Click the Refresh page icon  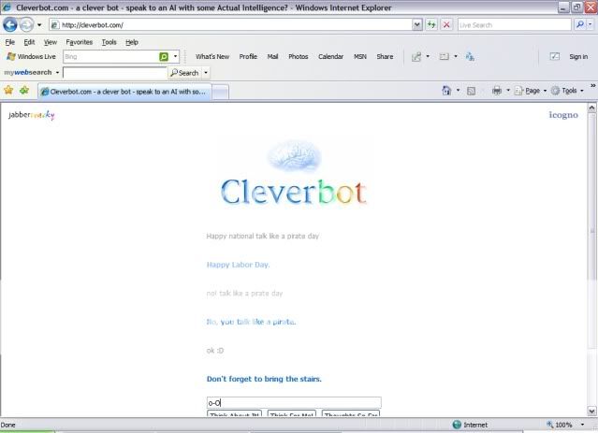[431, 25]
